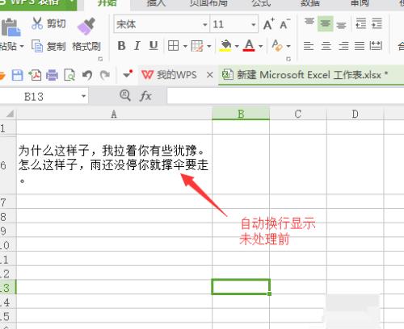Center text horizontally
The image size is (404, 329).
coord(326,46)
